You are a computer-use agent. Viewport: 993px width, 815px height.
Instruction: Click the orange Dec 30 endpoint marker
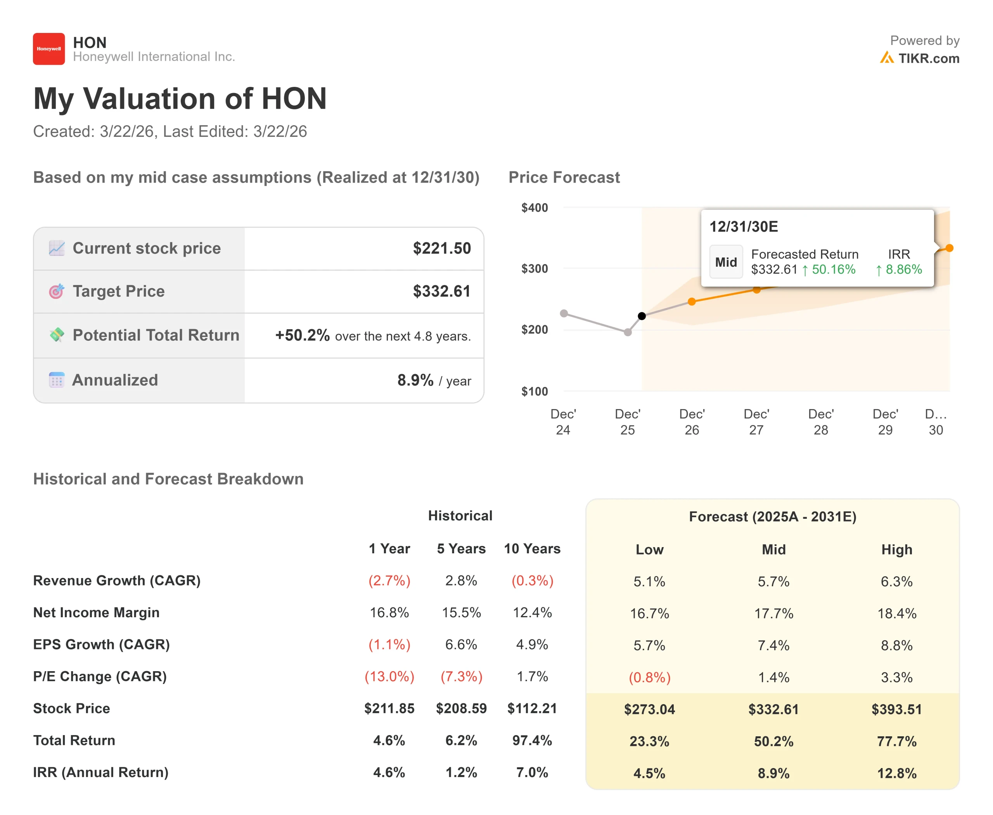(x=949, y=248)
